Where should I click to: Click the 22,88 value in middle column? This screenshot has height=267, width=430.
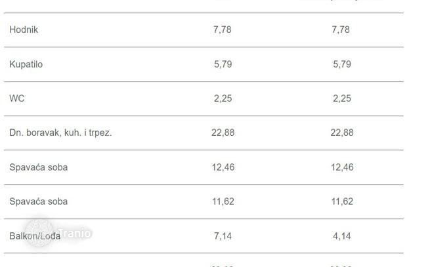(223, 133)
